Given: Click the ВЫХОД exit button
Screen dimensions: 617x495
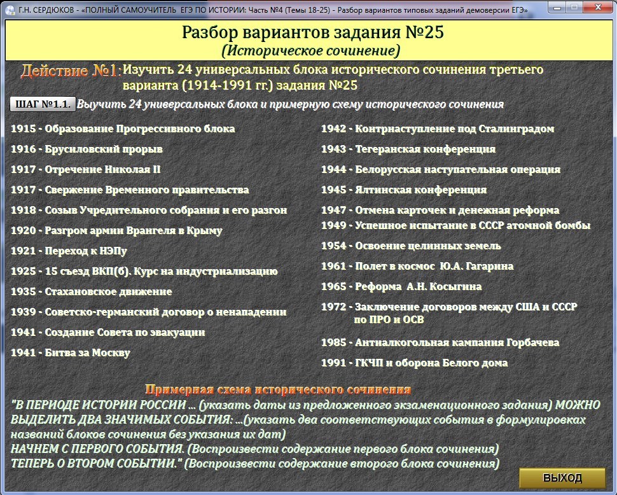Looking at the screenshot, I should (562, 478).
